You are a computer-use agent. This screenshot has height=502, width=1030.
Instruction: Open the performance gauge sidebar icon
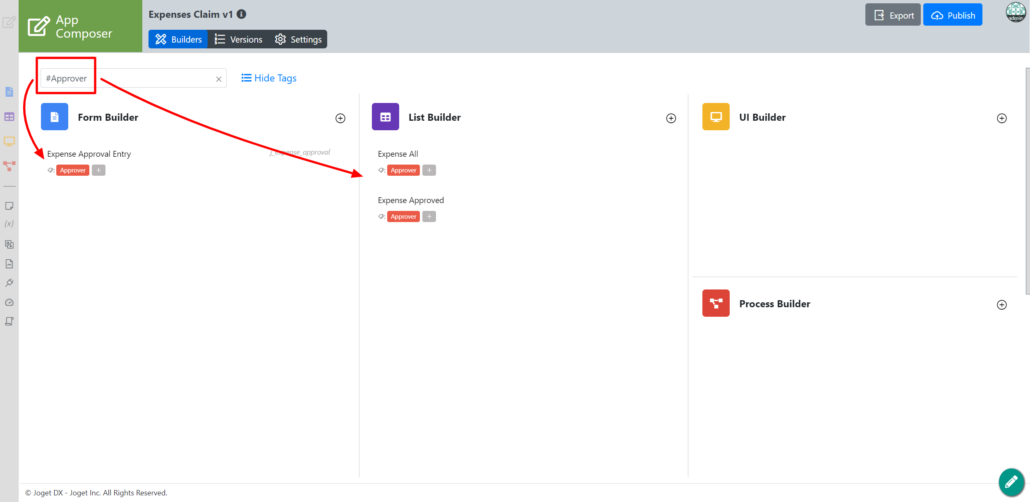[9, 302]
